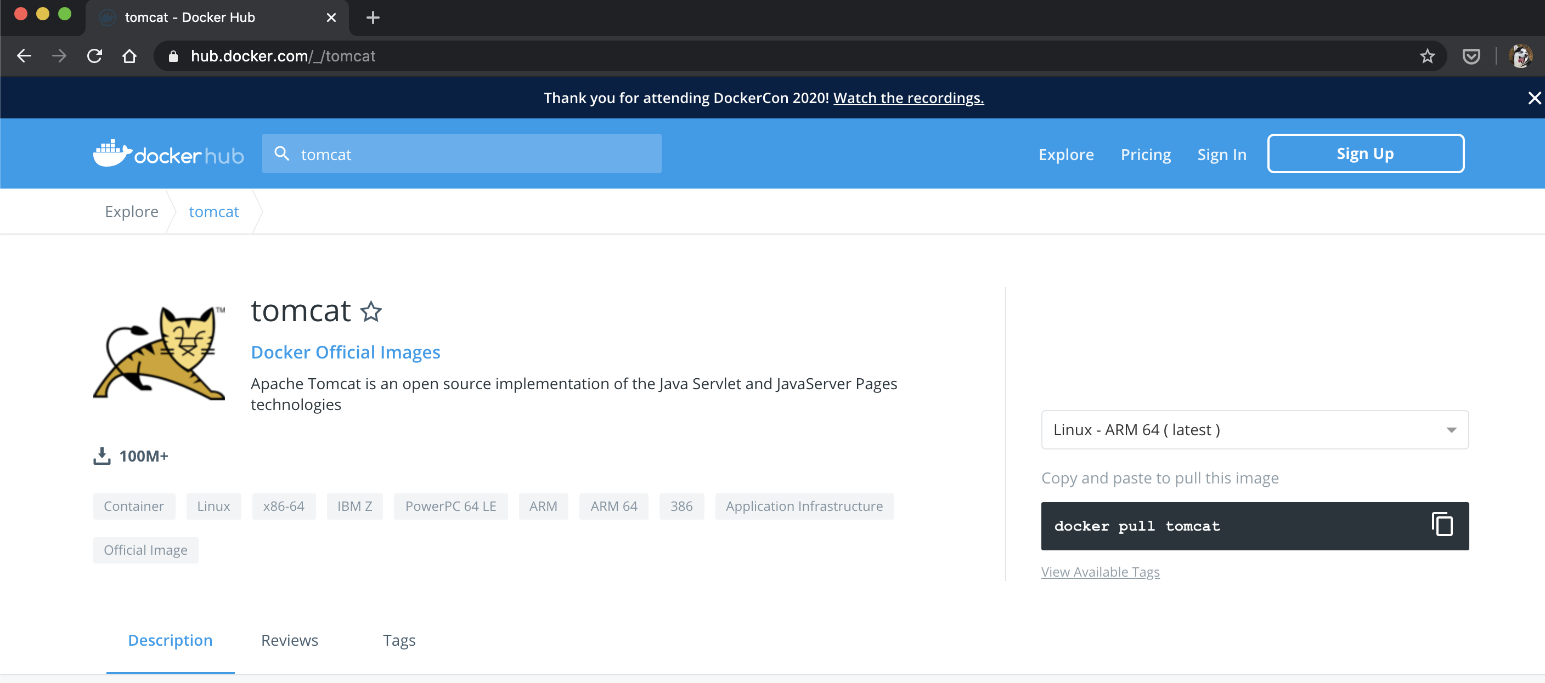Reload the page
This screenshot has width=1545, height=683.
click(95, 56)
